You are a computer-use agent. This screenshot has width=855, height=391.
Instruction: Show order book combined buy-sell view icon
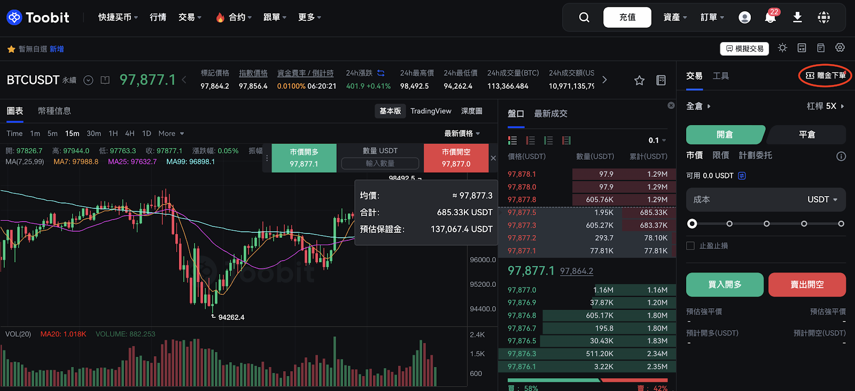(512, 140)
